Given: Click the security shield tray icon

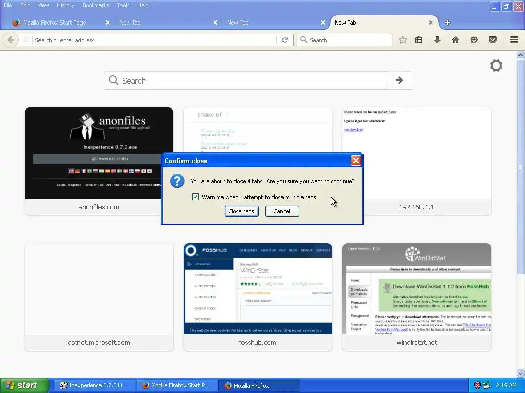Looking at the screenshot, I should (477, 385).
